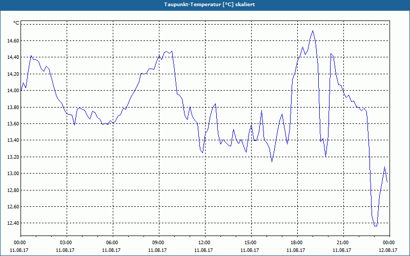The width and height of the screenshot is (410, 256).
Task: Select the 13,80 y-axis label
Action: point(14,107)
